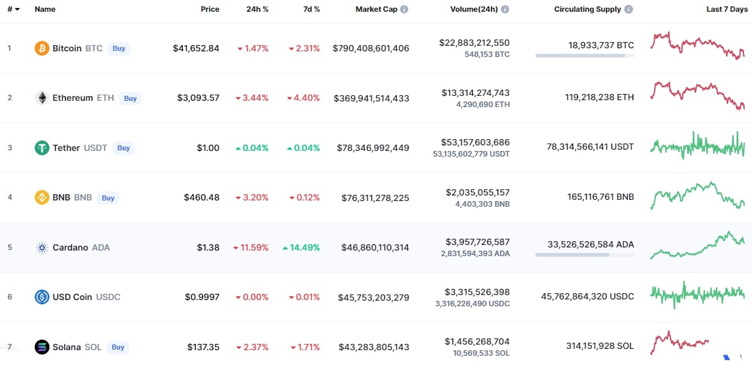
Task: Open USD Coin 7-day sparkline chart
Action: [x=698, y=294]
